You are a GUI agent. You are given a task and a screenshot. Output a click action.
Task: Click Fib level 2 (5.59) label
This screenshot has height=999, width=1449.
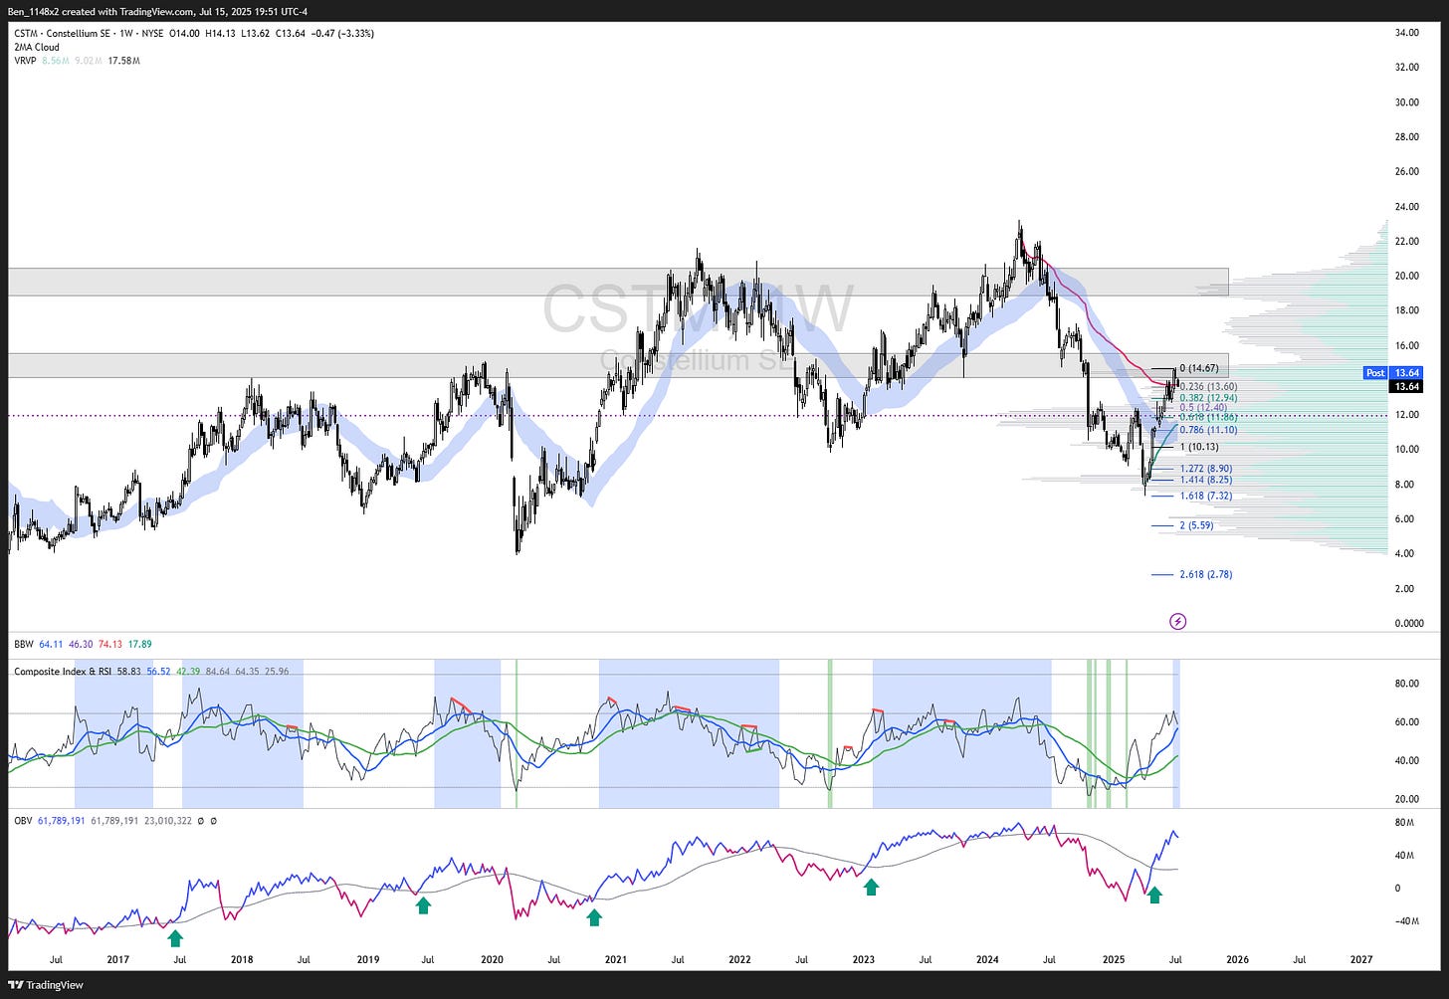[1196, 525]
